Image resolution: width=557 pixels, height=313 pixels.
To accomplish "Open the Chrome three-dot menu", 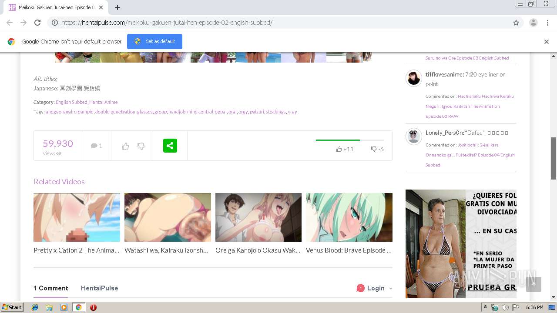I will point(548,23).
